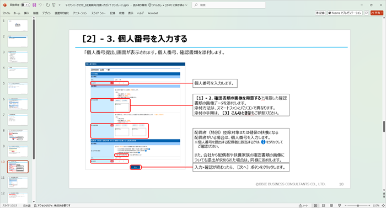Switch to the スライド ショー tab
The image size is (386, 208).
pos(99,13)
